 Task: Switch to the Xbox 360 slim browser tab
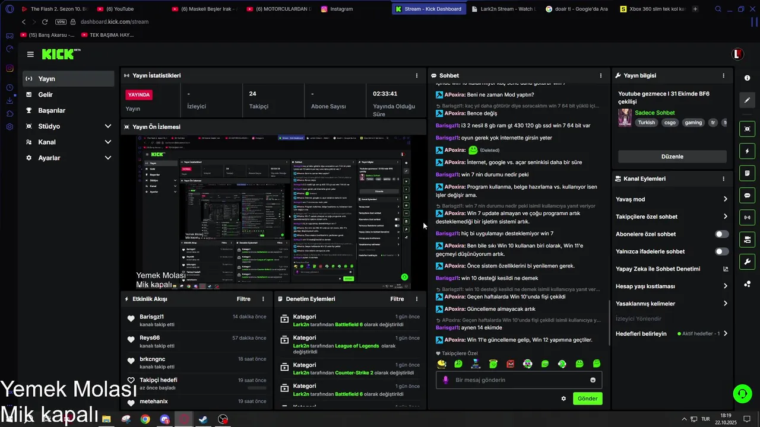[652, 9]
